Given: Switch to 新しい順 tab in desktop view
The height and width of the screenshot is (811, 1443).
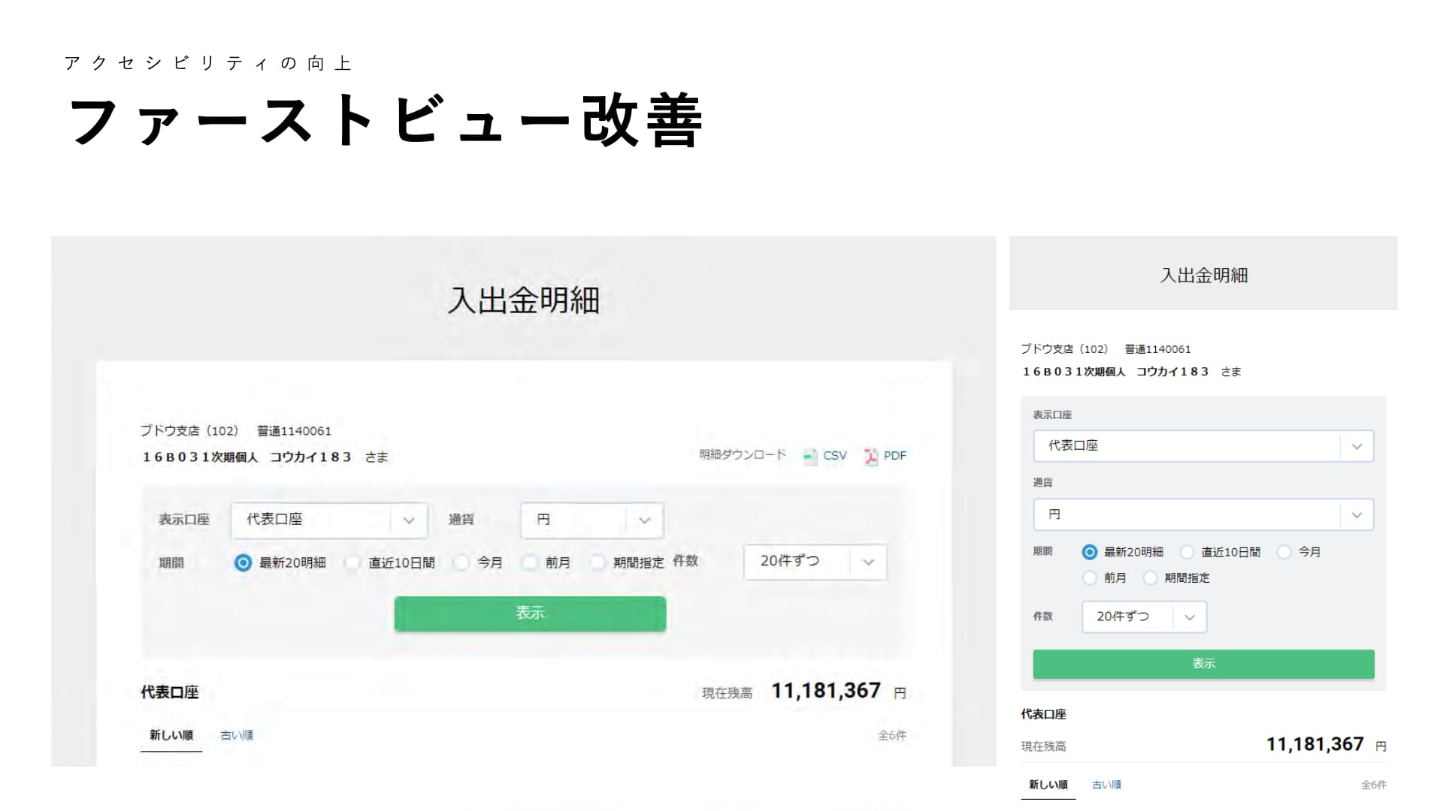Looking at the screenshot, I should tap(171, 735).
